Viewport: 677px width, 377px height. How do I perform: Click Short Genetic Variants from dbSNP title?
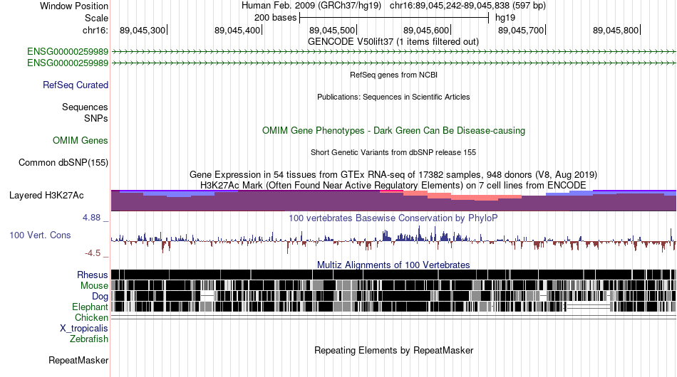393,152
